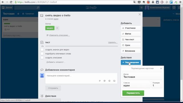Click the Метки button in Добавить
183x103 pixels.
click(131, 34)
